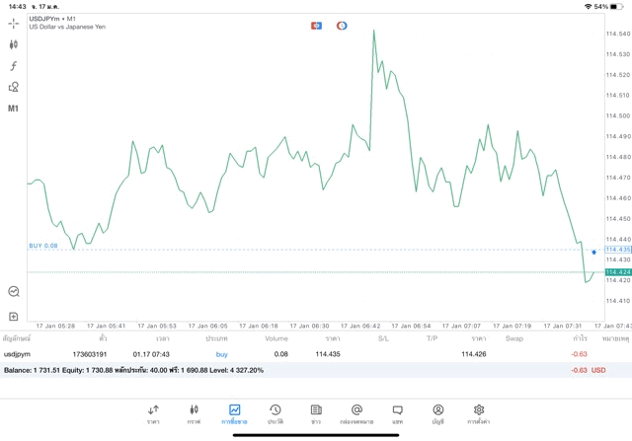Click the -0.63 profit in the usdjpym row
This screenshot has width=632, height=441.
579,354
